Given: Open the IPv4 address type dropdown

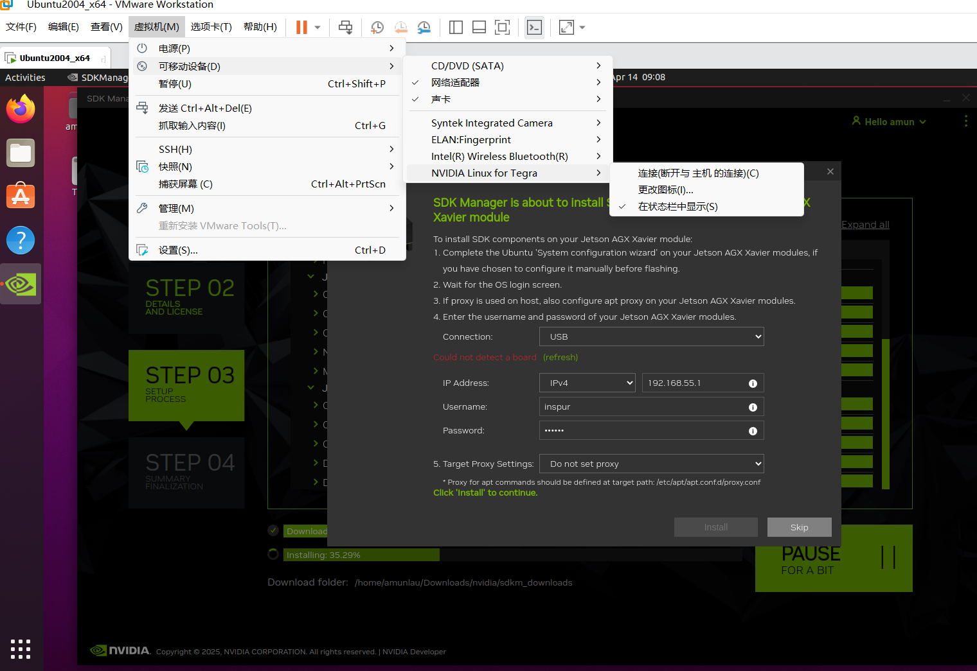Looking at the screenshot, I should tap(587, 383).
